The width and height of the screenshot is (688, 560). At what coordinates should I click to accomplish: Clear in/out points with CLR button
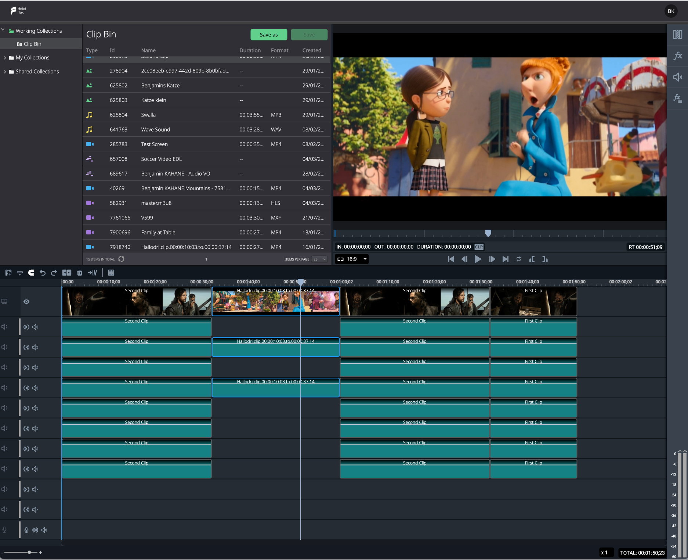[x=479, y=247]
